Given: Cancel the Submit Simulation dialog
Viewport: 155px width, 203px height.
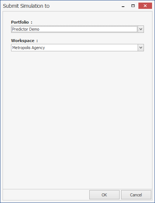Looking at the screenshot, I should click(136, 195).
